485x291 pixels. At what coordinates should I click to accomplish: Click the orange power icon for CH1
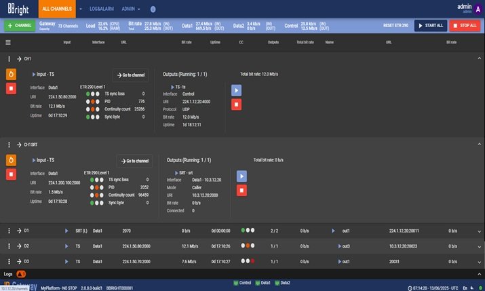11,74
